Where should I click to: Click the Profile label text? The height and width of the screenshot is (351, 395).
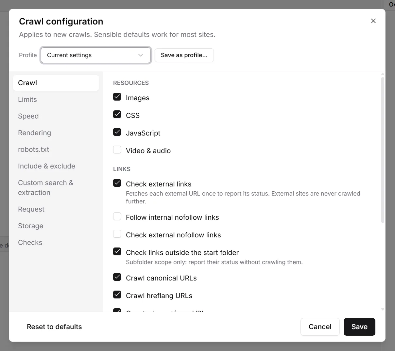(28, 55)
